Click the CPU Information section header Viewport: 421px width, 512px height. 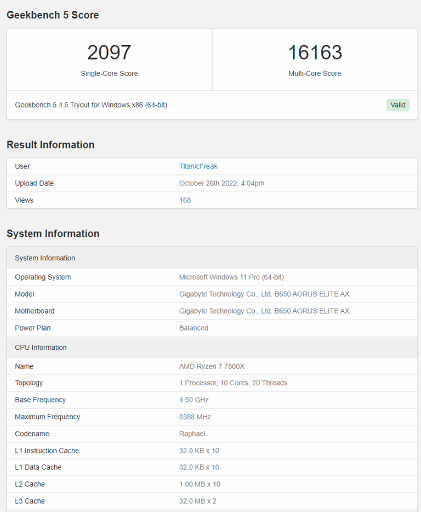[x=212, y=348]
